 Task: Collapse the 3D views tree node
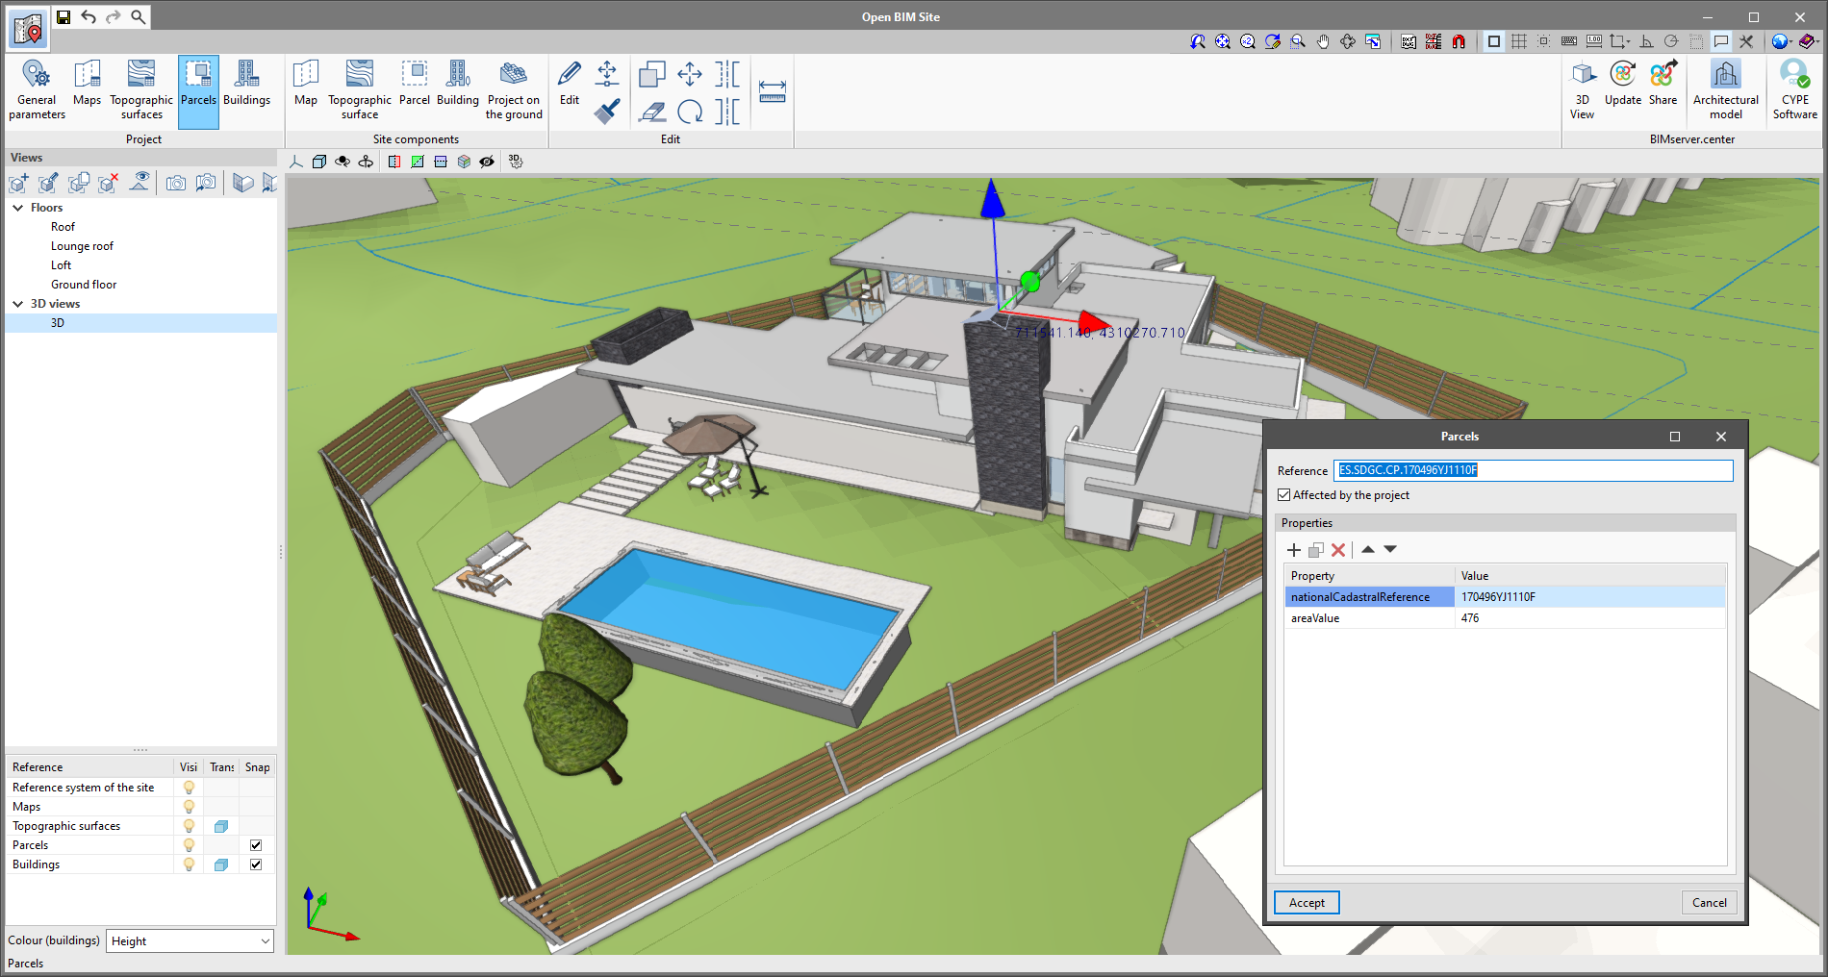tap(17, 304)
